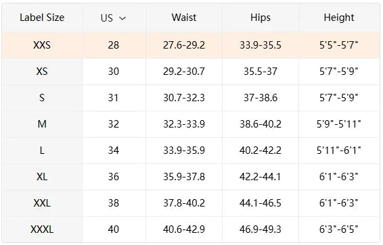Select the L label size cell
The width and height of the screenshot is (383, 245).
(x=42, y=151)
